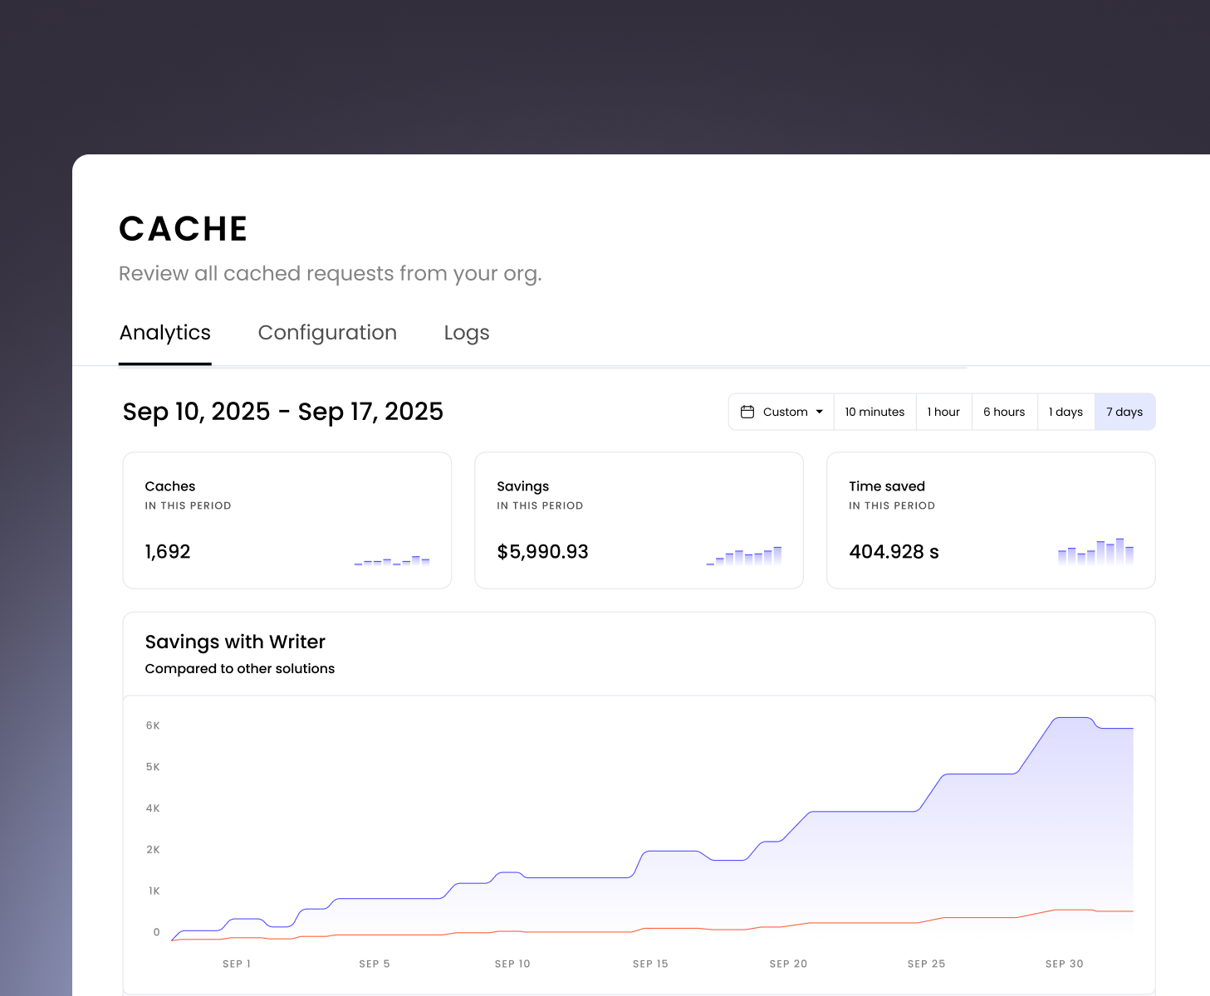The width and height of the screenshot is (1210, 996).
Task: Open the Configuration tab
Action: pyautogui.click(x=327, y=333)
